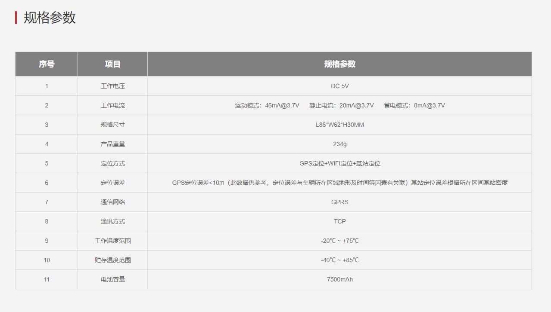Click the 234g weight value
The width and height of the screenshot is (551, 312).
coord(339,144)
